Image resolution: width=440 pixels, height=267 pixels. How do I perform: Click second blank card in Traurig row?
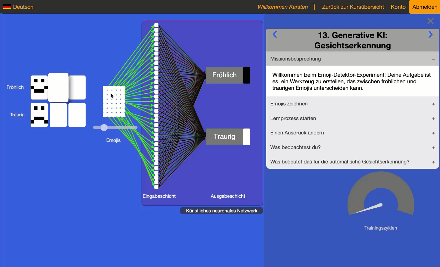58,115
